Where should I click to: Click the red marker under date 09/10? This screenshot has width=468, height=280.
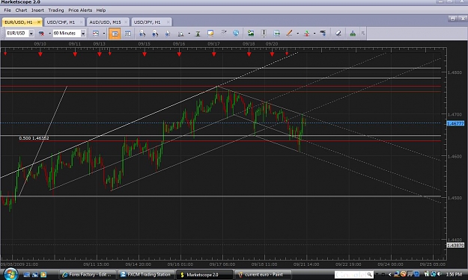click(40, 55)
